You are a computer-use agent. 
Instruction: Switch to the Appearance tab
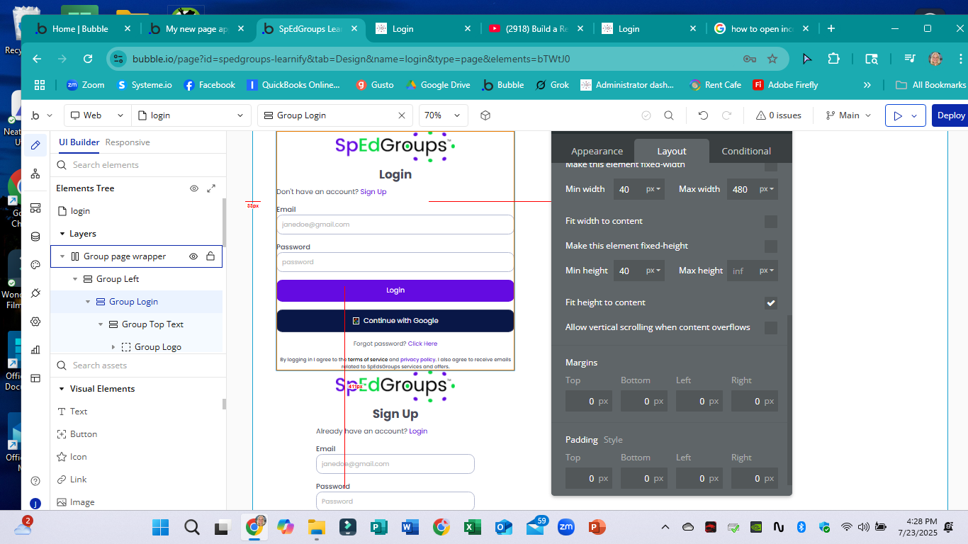click(x=597, y=151)
